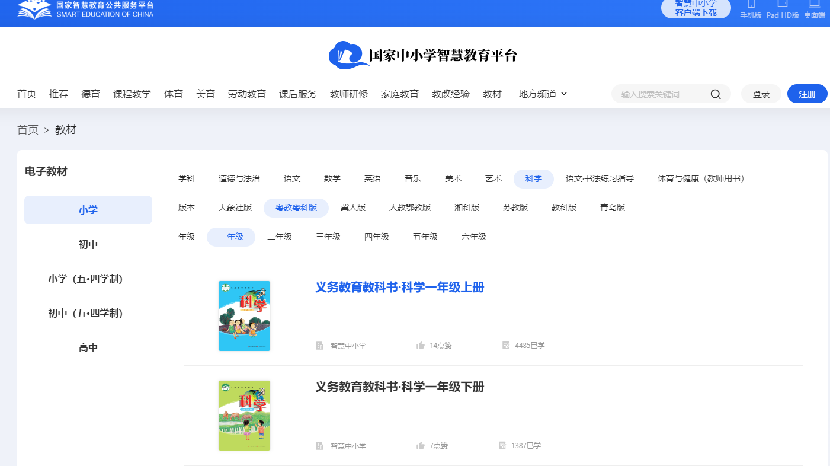Select the 苏教版 version option
Screen dimensions: 830x466
515,207
